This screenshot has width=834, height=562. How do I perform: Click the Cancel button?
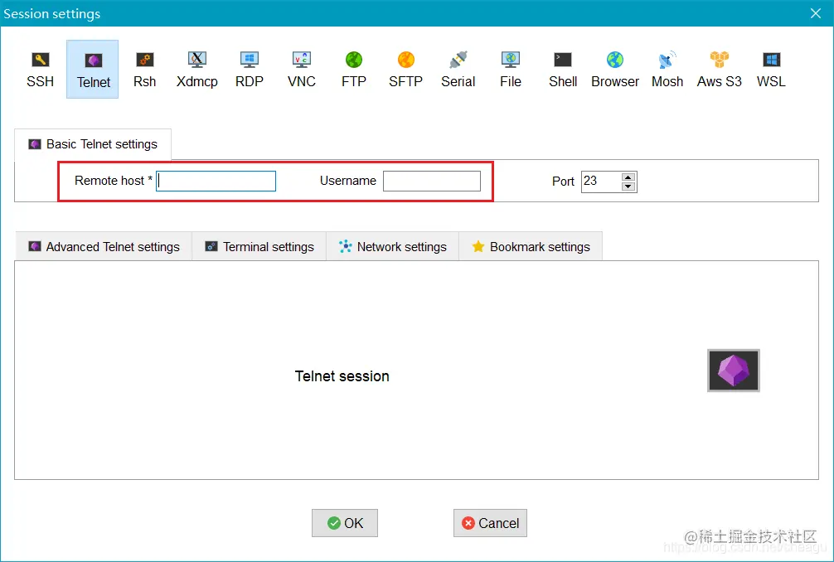[x=491, y=523]
